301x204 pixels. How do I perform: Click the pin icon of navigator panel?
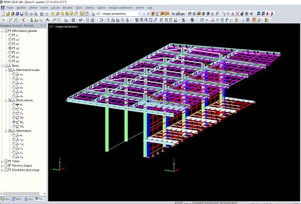(x=41, y=25)
